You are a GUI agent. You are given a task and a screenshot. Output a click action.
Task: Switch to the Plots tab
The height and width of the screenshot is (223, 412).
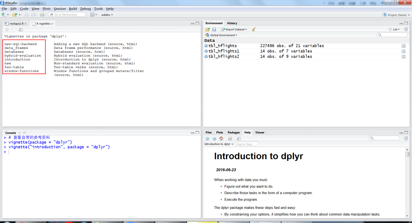tap(220, 132)
